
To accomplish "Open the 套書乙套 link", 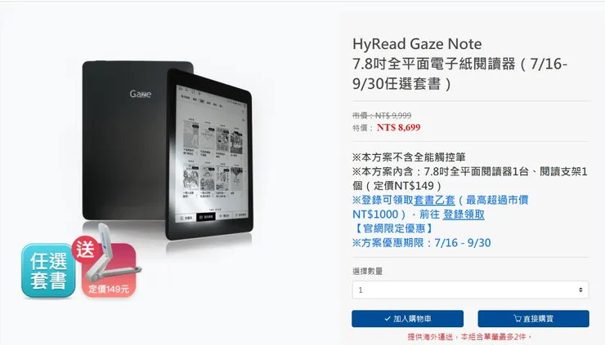I will point(434,200).
